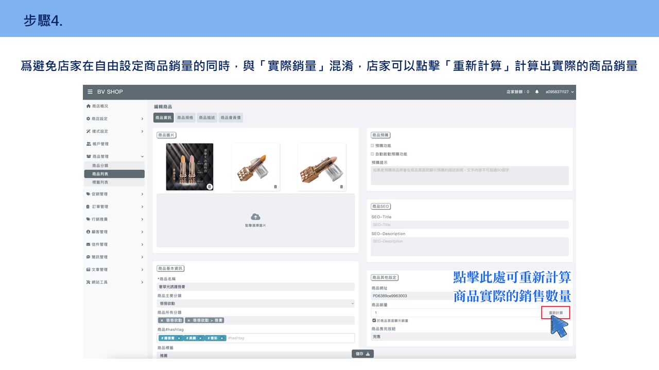The height and width of the screenshot is (370, 659).
Task: Switch to the 商品描述 tab
Action: click(x=207, y=118)
